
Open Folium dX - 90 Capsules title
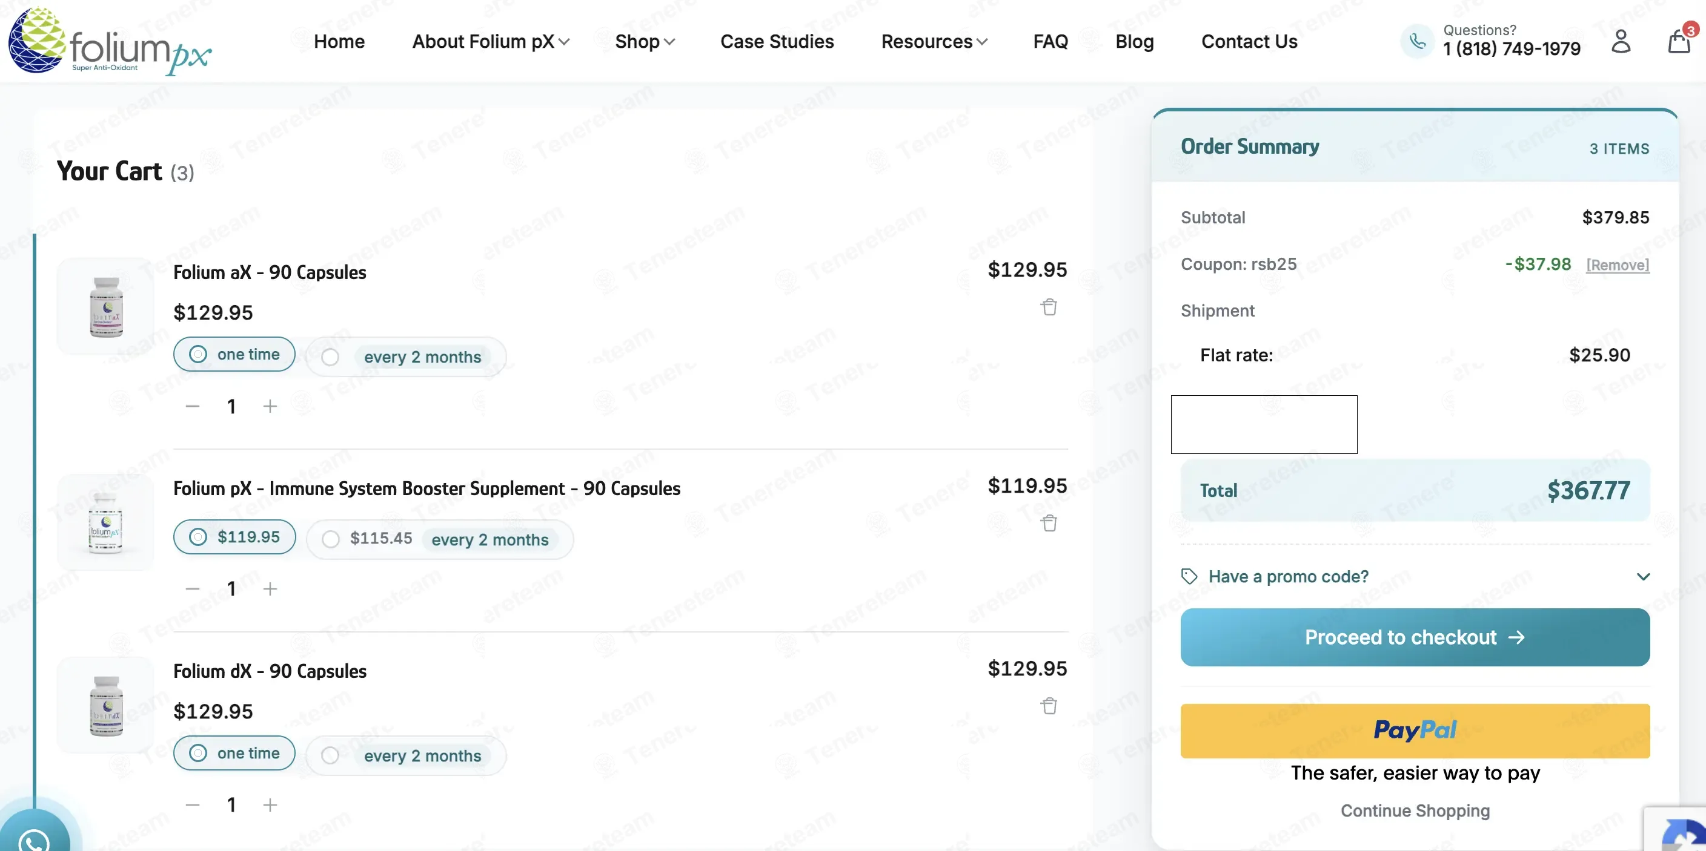coord(270,671)
